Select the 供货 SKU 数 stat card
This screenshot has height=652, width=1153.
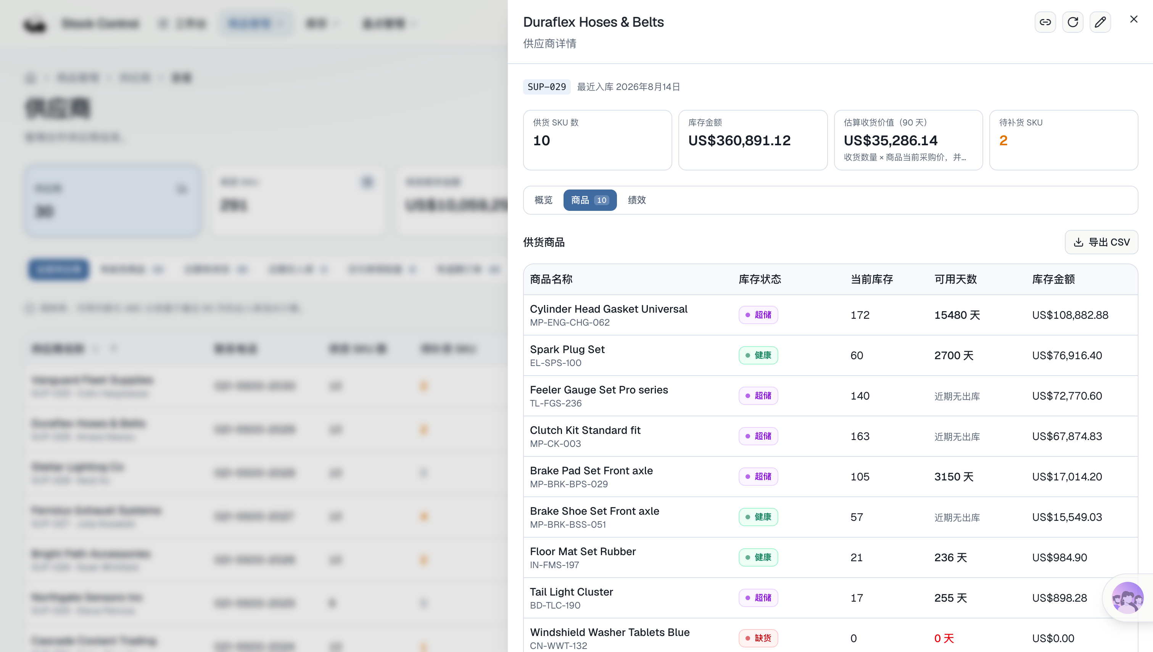[597, 140]
